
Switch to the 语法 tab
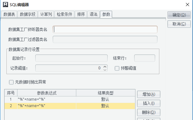click(93, 14)
